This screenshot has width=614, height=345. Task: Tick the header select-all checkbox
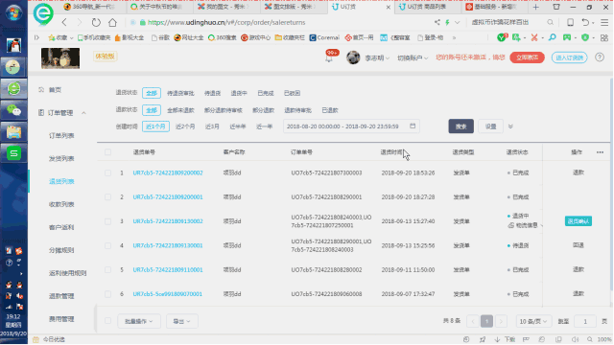(107, 152)
